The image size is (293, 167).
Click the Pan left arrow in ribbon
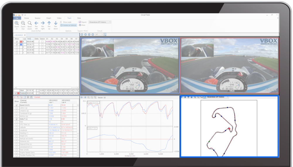tap(36, 23)
